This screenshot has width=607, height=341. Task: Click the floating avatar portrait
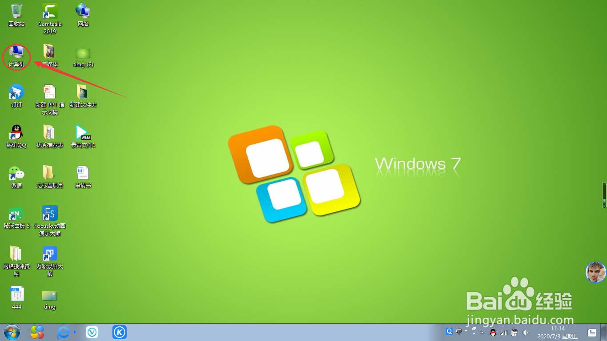pos(596,272)
